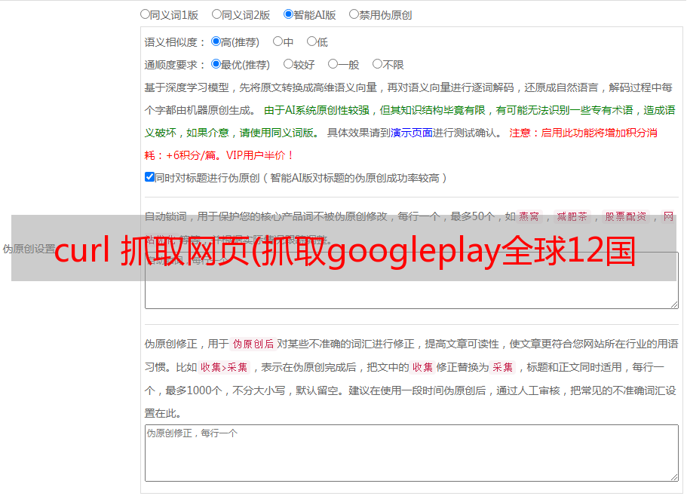Select 不限 for 通顺度要求
687x496 pixels.
[x=377, y=65]
